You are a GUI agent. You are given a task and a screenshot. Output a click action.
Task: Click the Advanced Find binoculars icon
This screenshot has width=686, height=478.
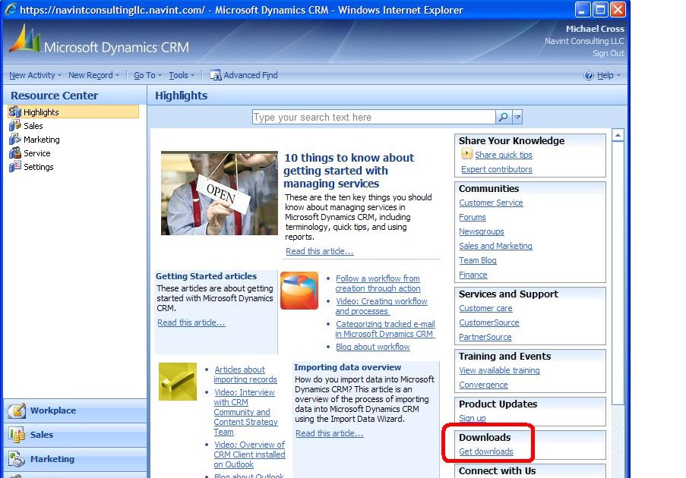click(215, 75)
